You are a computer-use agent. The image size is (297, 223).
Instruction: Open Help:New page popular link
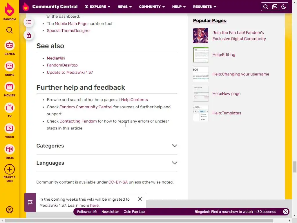pyautogui.click(x=226, y=93)
